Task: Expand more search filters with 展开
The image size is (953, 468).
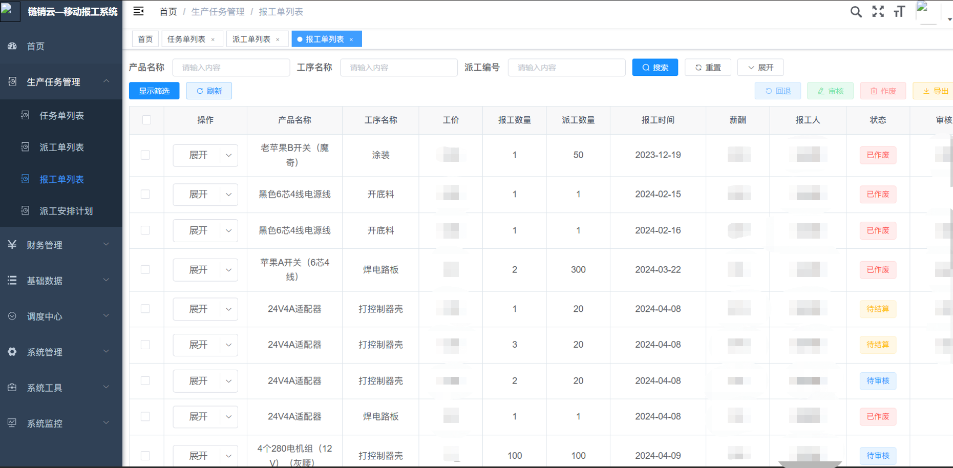Action: pos(760,68)
